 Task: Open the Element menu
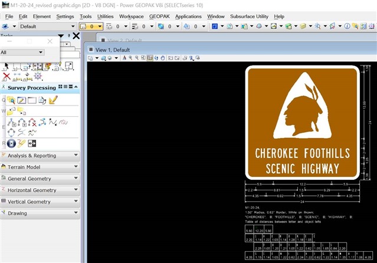[42, 17]
